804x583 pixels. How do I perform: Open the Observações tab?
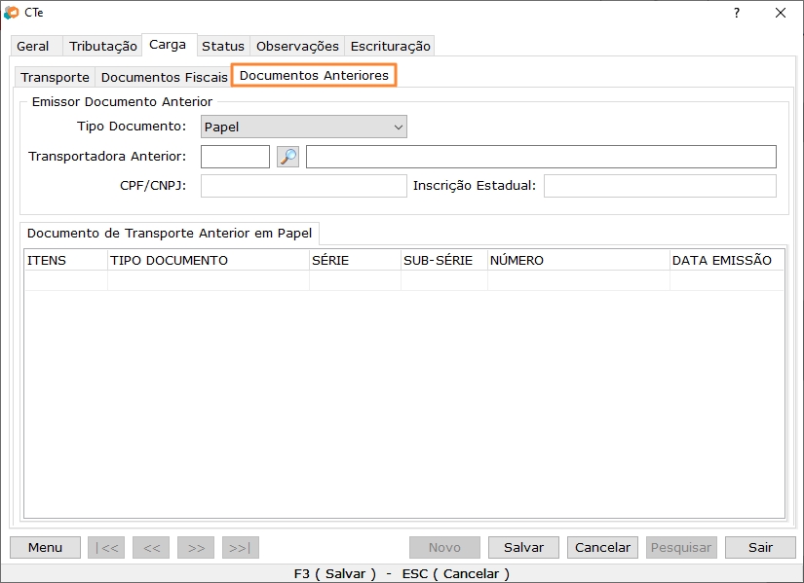pos(295,45)
